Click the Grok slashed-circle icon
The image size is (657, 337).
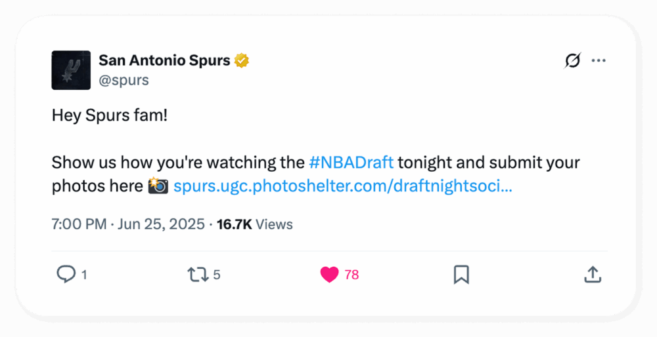pos(572,61)
